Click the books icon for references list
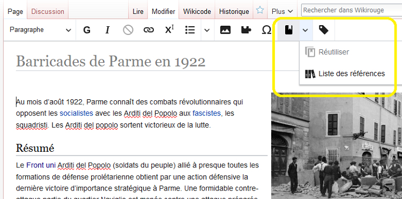Image resolution: width=402 pixels, height=199 pixels. (x=310, y=74)
